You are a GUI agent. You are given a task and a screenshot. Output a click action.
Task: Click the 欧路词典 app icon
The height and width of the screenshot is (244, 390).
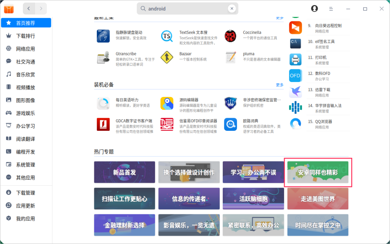click(230, 124)
